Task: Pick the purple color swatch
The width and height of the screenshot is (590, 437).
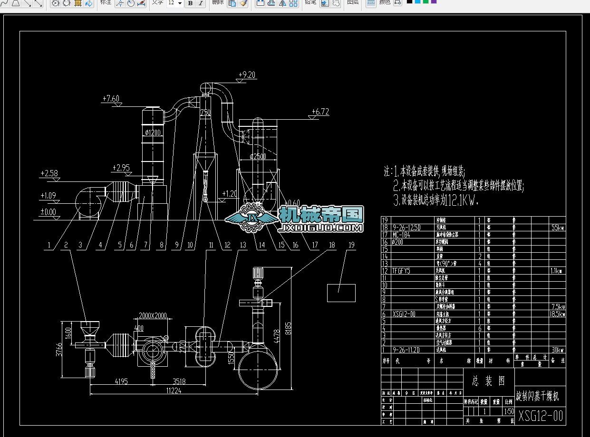Action: tap(434, 1)
